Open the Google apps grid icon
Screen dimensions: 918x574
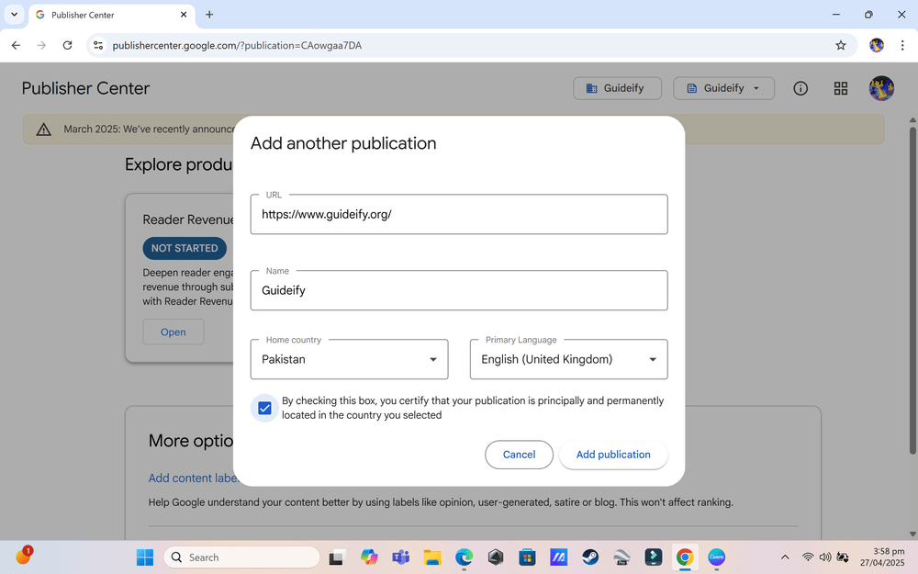(x=841, y=88)
